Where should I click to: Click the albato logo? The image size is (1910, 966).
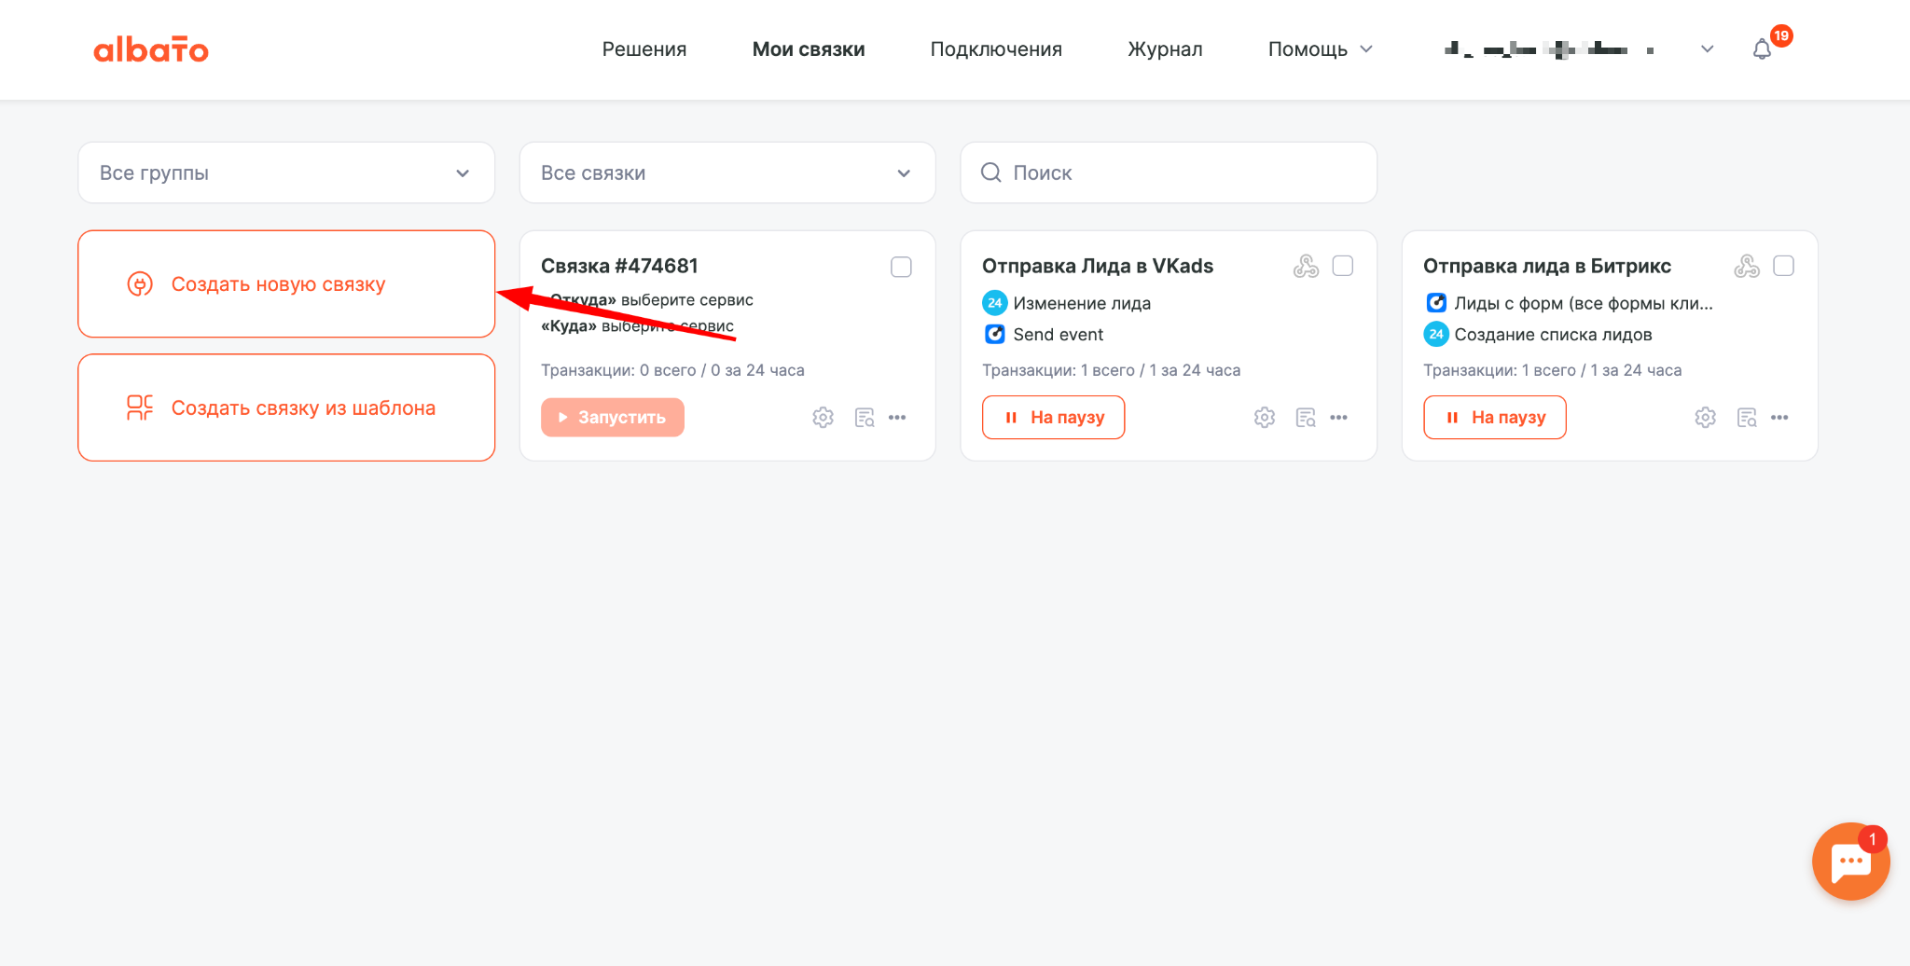pos(151,49)
